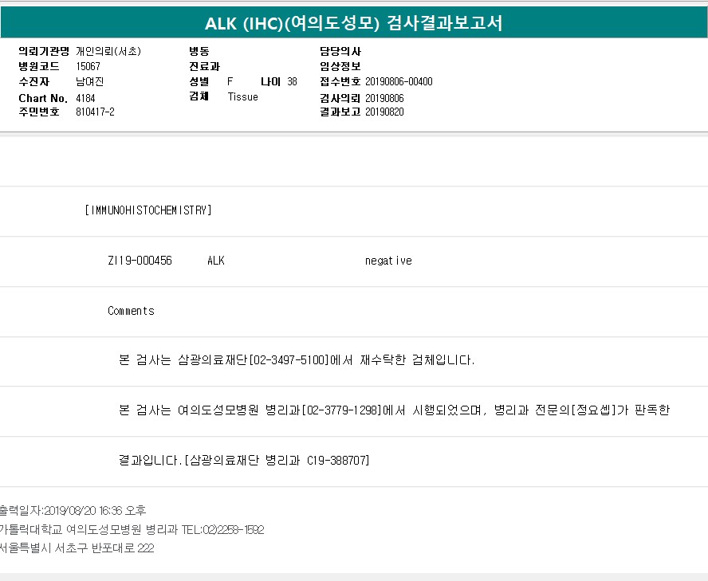Click the '병동' field label

click(199, 51)
